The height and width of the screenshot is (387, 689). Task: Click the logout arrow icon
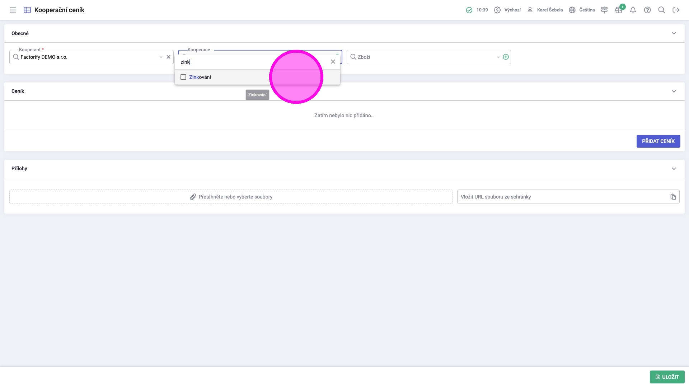point(676,10)
